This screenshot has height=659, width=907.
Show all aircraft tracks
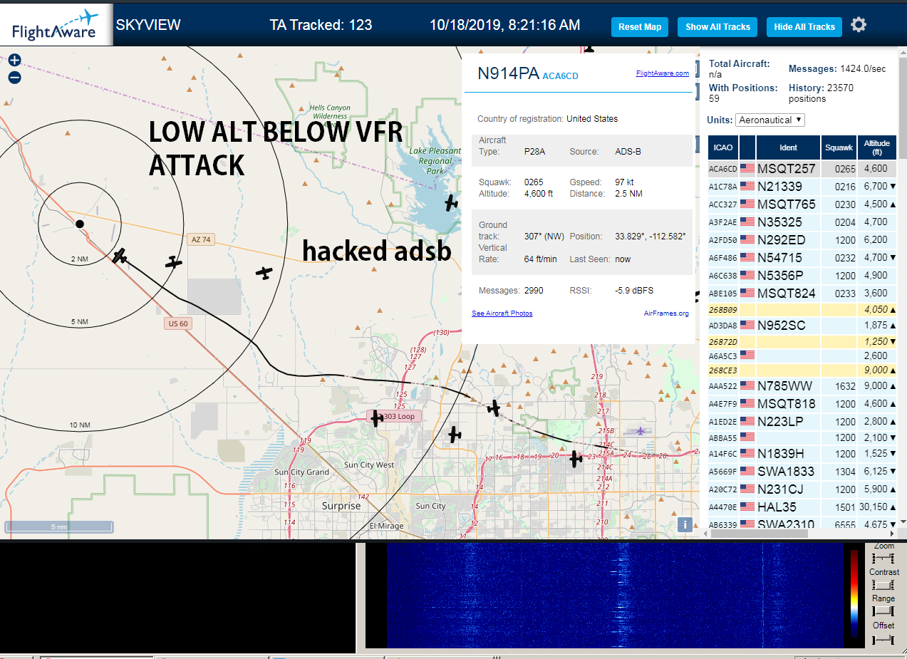click(x=717, y=27)
